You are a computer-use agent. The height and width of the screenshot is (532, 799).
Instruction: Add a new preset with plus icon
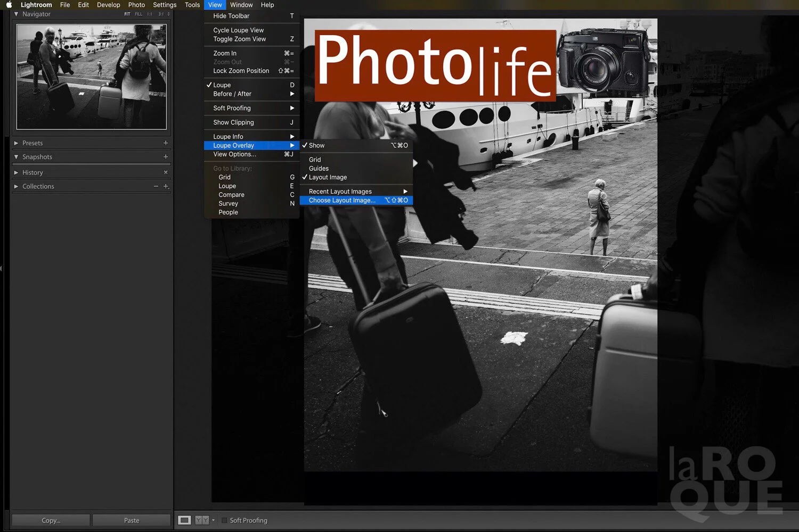click(166, 143)
